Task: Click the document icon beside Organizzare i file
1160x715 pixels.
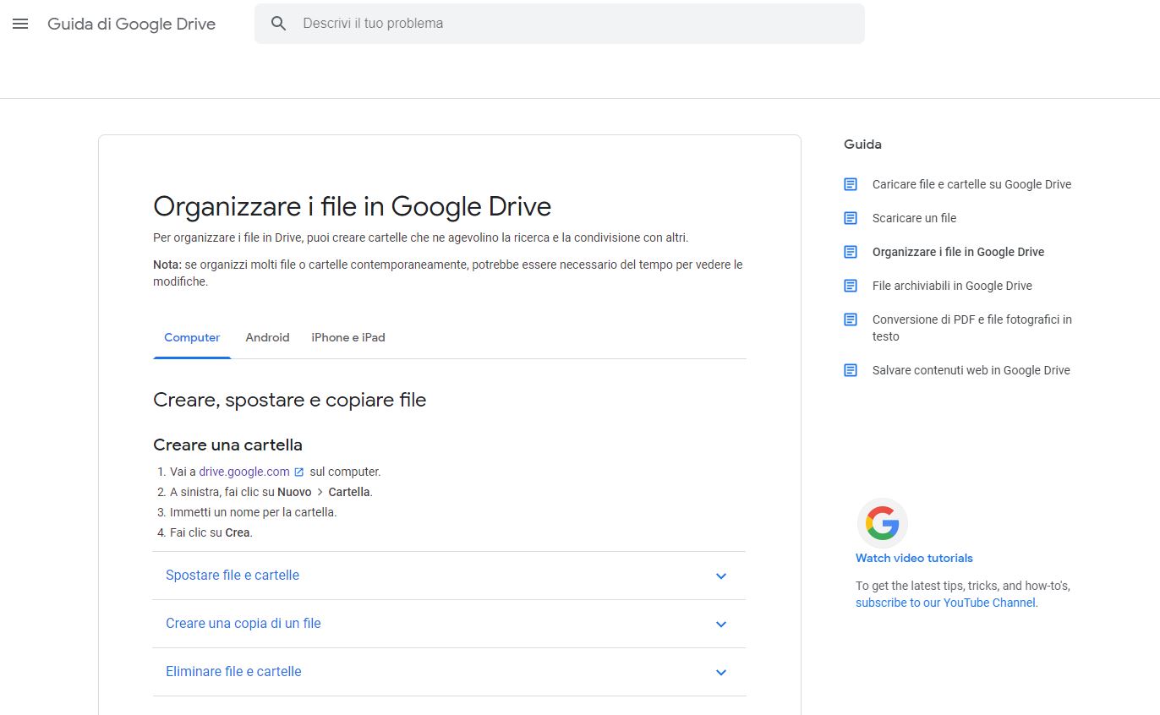Action: pos(851,252)
